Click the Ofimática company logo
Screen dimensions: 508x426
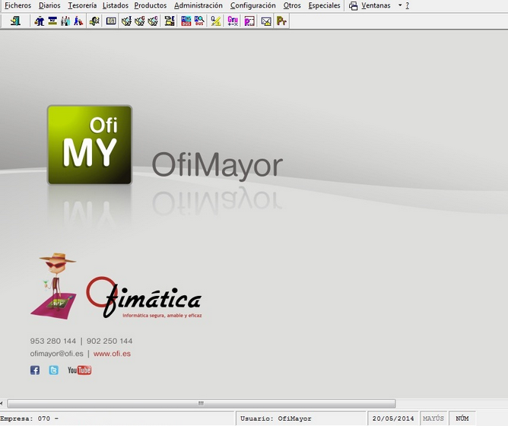click(x=144, y=297)
